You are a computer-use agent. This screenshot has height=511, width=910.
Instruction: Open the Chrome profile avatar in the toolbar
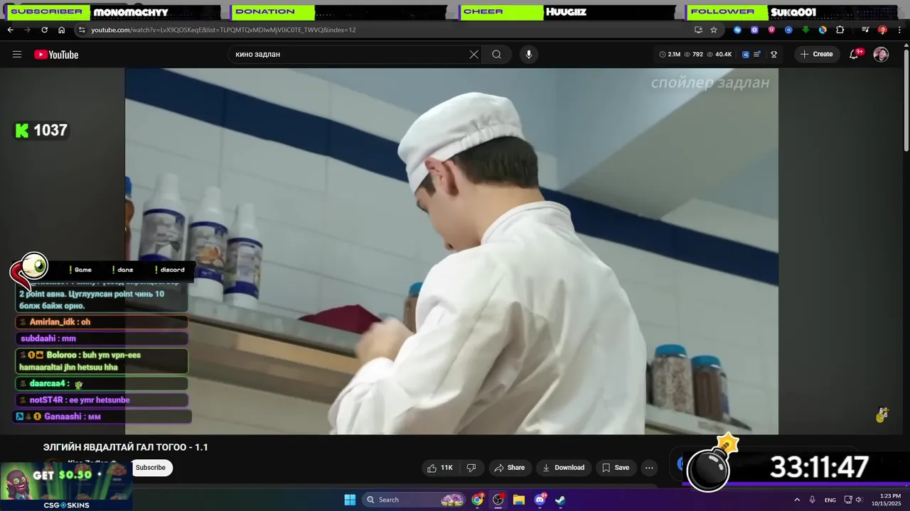[x=882, y=30]
